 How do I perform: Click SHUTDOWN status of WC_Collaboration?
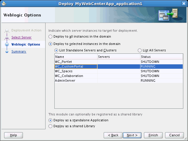tap(150, 76)
